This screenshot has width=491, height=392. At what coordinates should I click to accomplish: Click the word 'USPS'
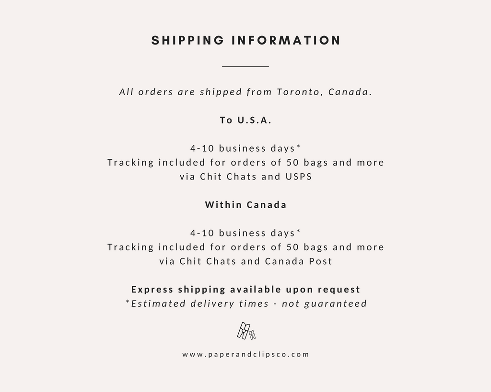[298, 177]
